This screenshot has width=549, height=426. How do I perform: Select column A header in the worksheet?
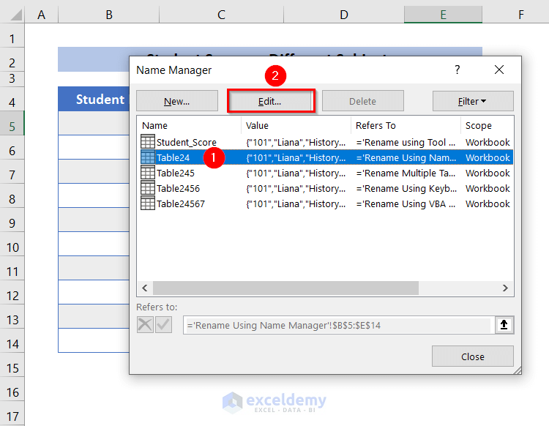tap(41, 15)
